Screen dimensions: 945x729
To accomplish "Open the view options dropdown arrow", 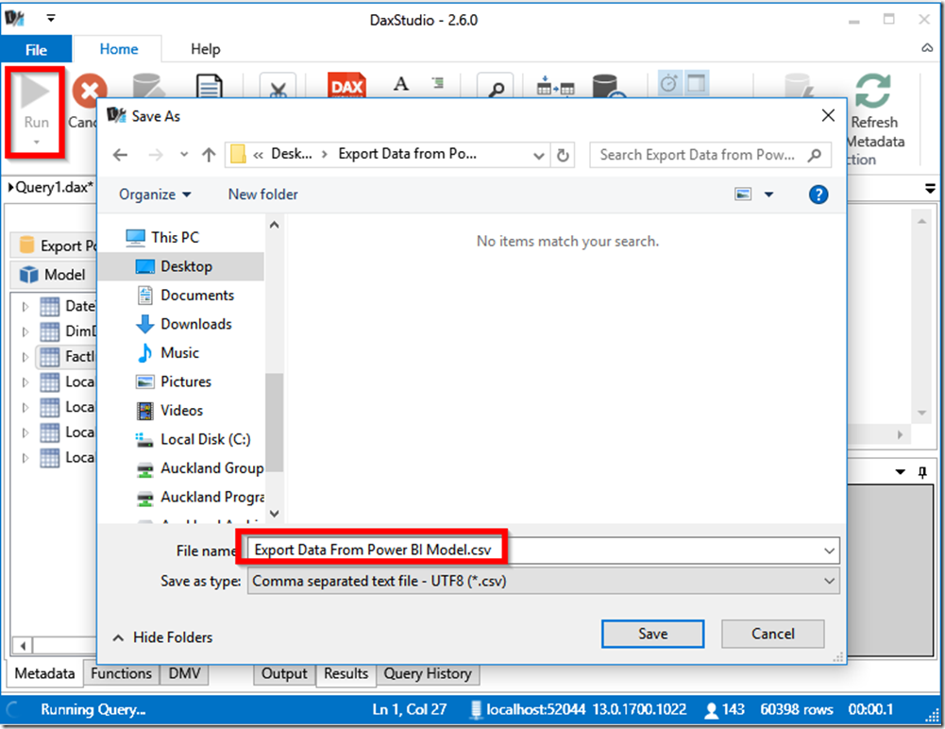I will [x=769, y=195].
